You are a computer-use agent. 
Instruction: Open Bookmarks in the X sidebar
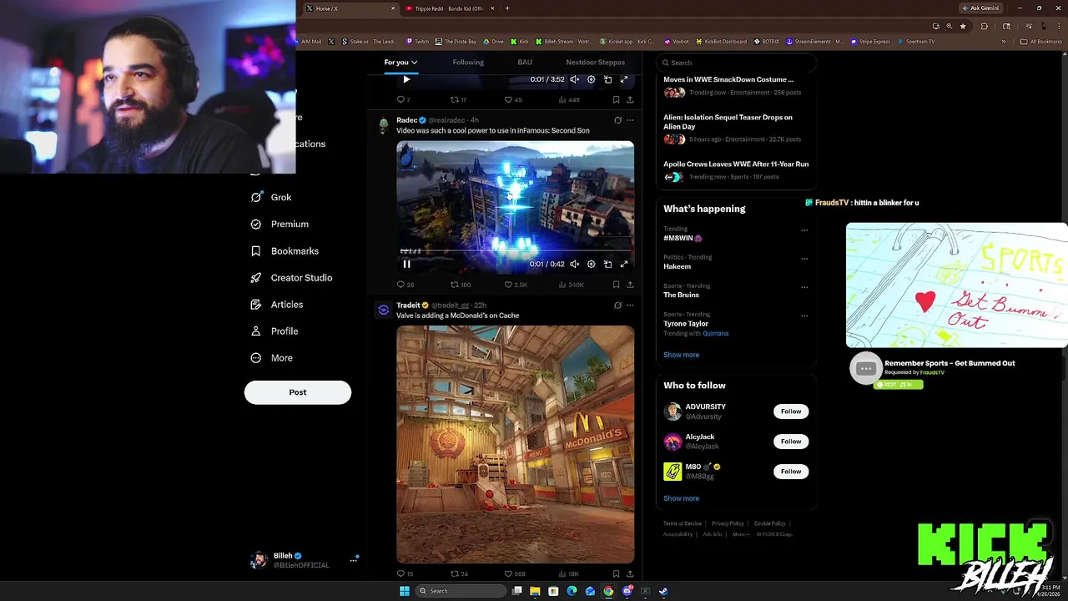tap(285, 250)
